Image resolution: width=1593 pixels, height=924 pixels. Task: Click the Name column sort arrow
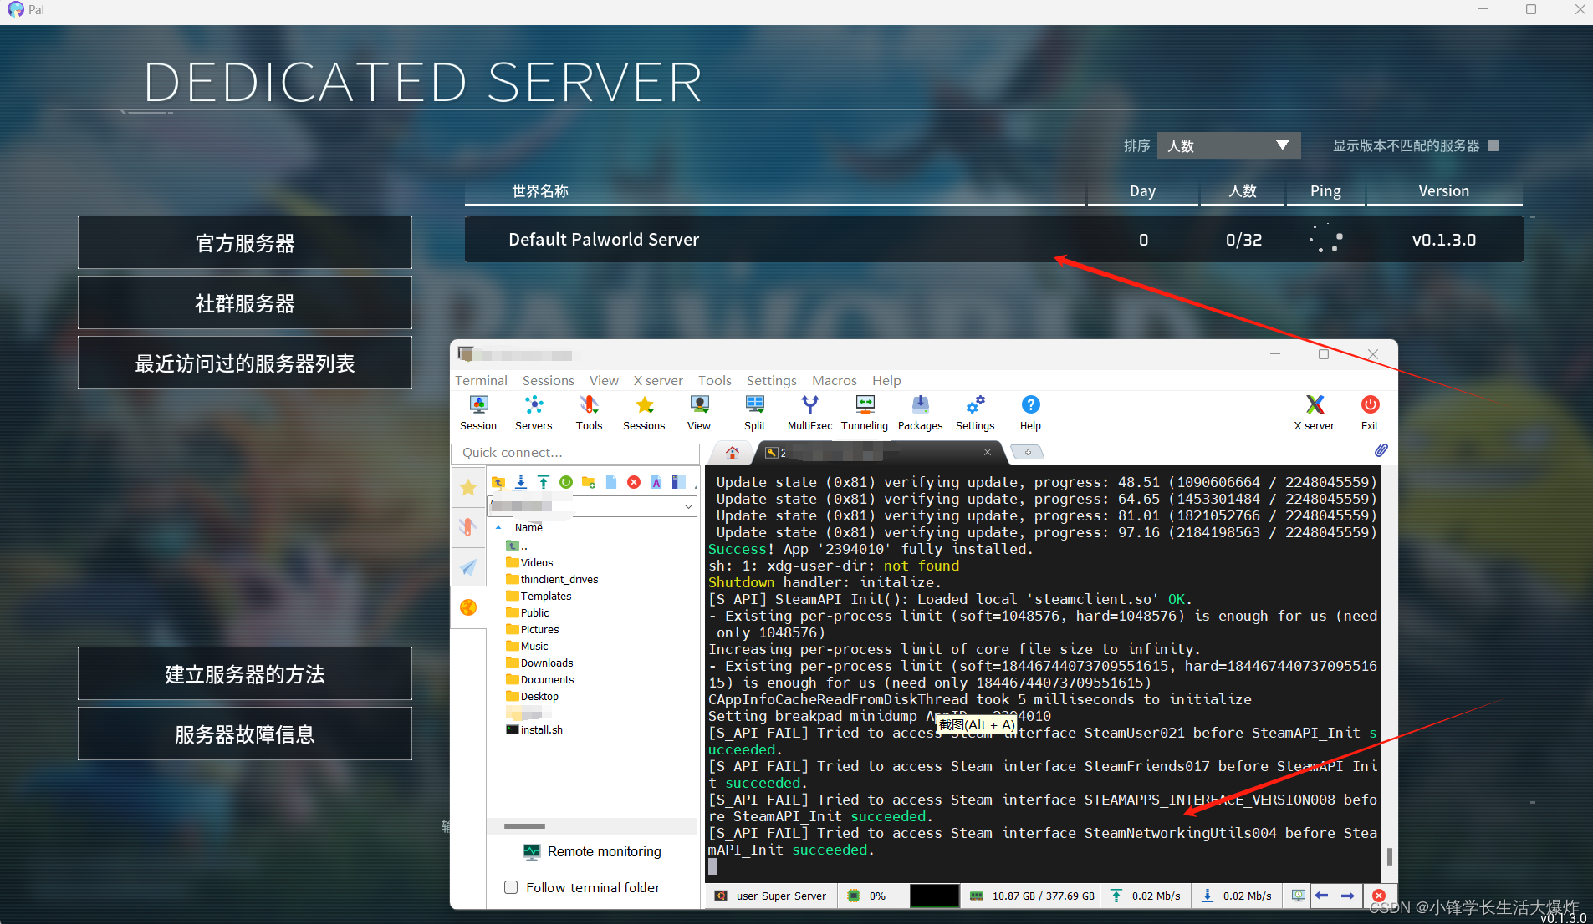tap(498, 528)
